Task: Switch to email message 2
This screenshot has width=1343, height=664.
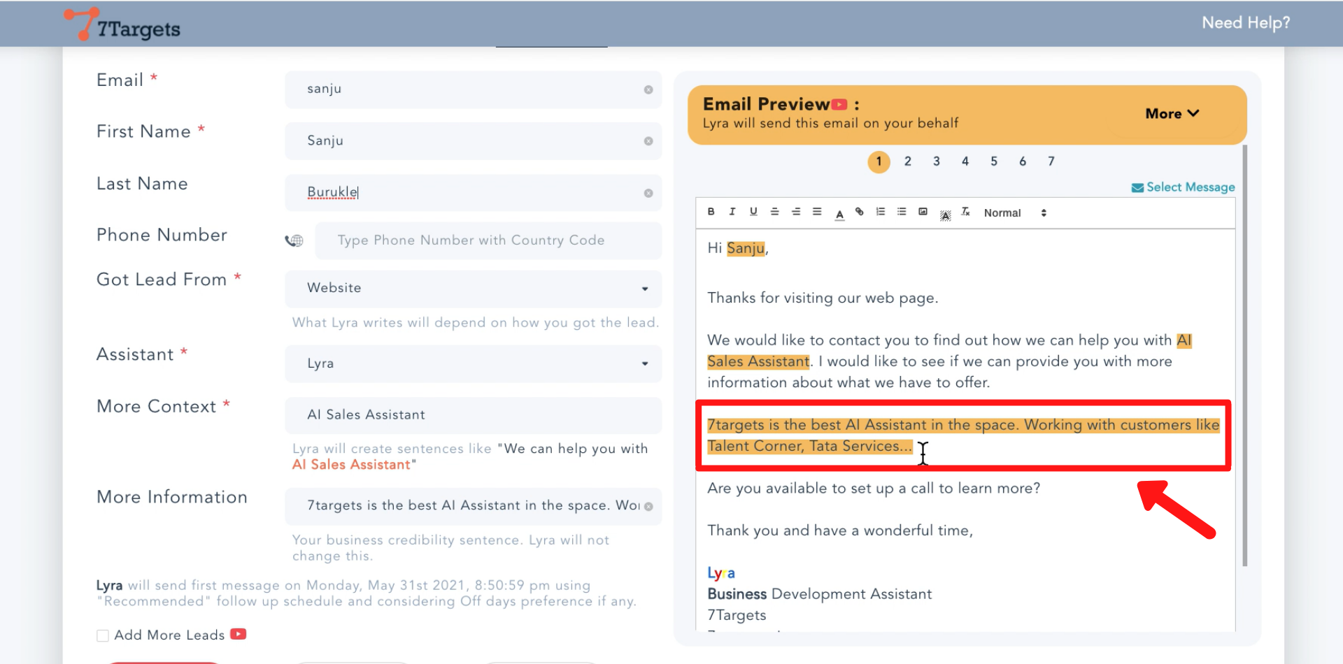Action: click(907, 161)
